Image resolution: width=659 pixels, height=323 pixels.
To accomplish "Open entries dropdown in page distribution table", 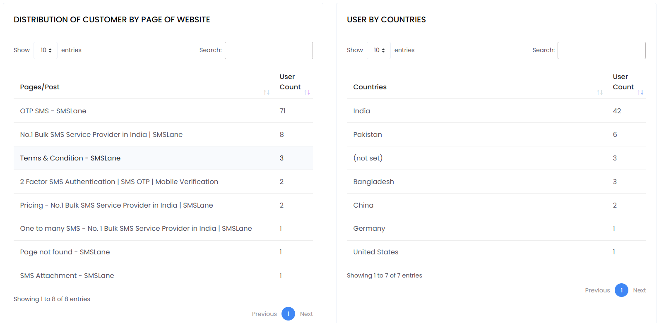I will pos(46,50).
